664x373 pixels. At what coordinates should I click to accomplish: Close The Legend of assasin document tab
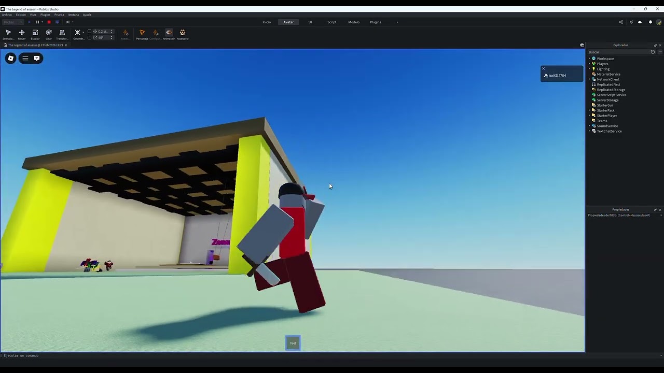[66, 45]
